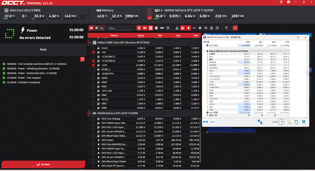Reset HWiNFO clock timer icon

click(x=281, y=122)
